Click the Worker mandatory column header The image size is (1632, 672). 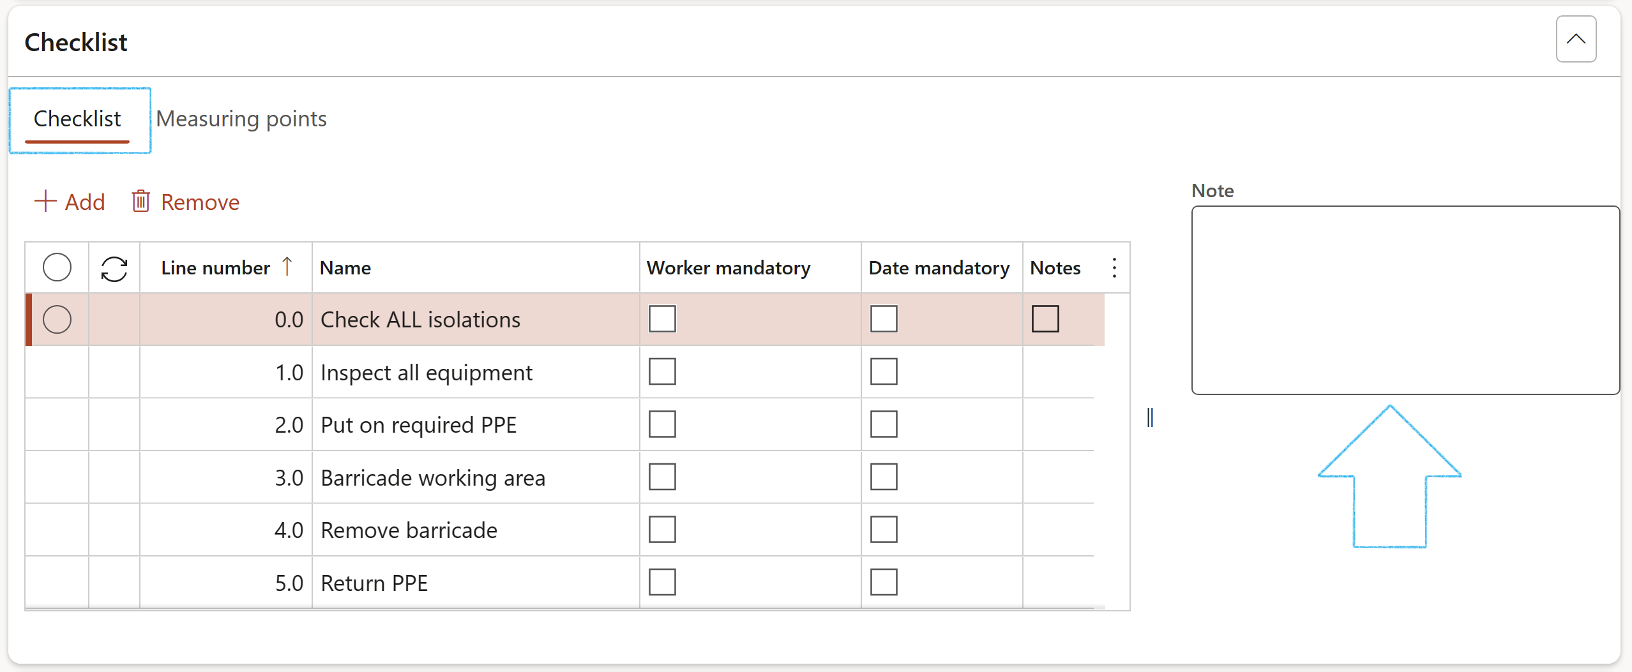[750, 267]
